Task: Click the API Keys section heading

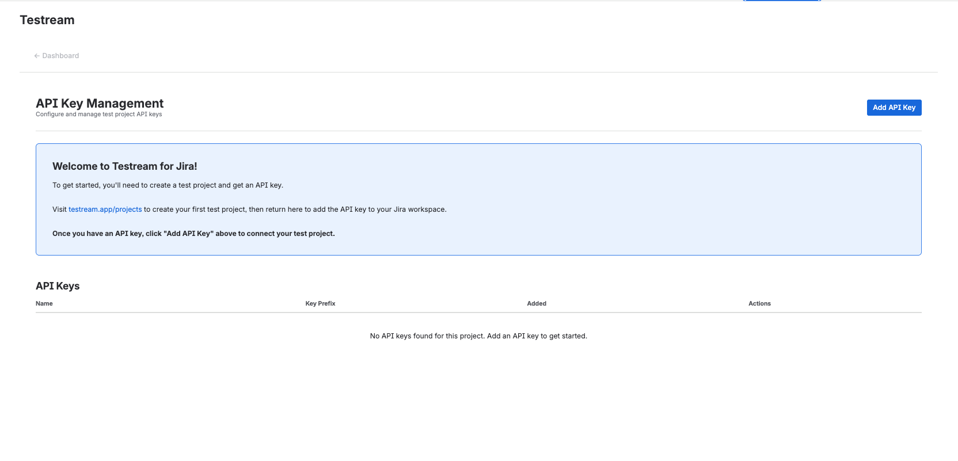Action: [58, 286]
